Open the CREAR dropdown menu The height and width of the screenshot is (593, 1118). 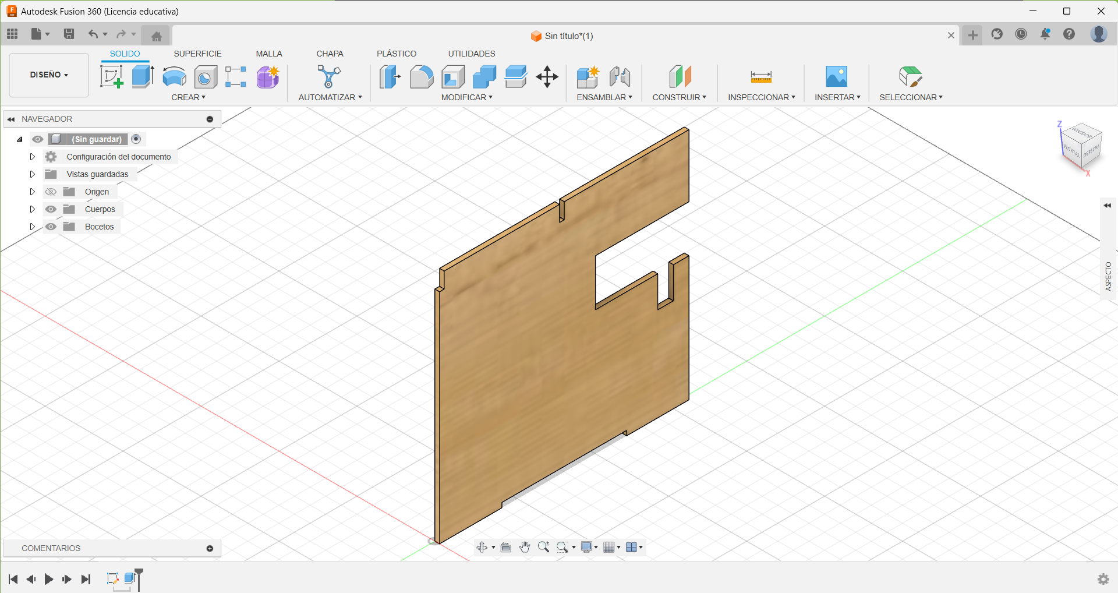click(x=188, y=97)
